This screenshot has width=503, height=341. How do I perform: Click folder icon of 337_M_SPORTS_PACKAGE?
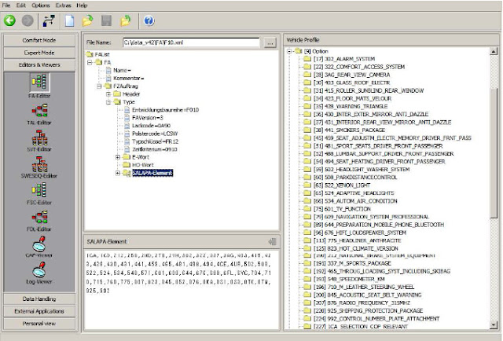tap(307, 263)
